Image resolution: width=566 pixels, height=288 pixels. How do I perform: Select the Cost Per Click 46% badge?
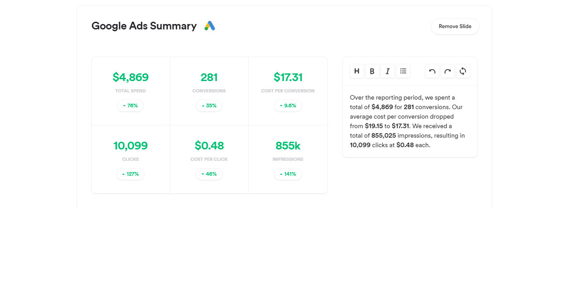(209, 174)
